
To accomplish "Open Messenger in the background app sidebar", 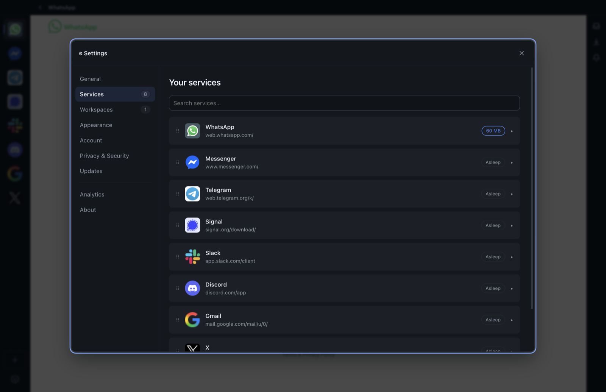I will click(x=15, y=53).
